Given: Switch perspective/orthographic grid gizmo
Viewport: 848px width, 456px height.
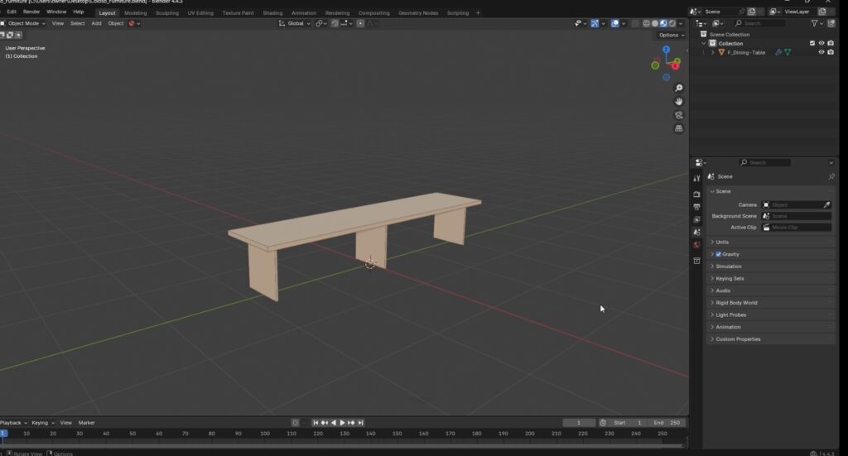Looking at the screenshot, I should pyautogui.click(x=679, y=128).
